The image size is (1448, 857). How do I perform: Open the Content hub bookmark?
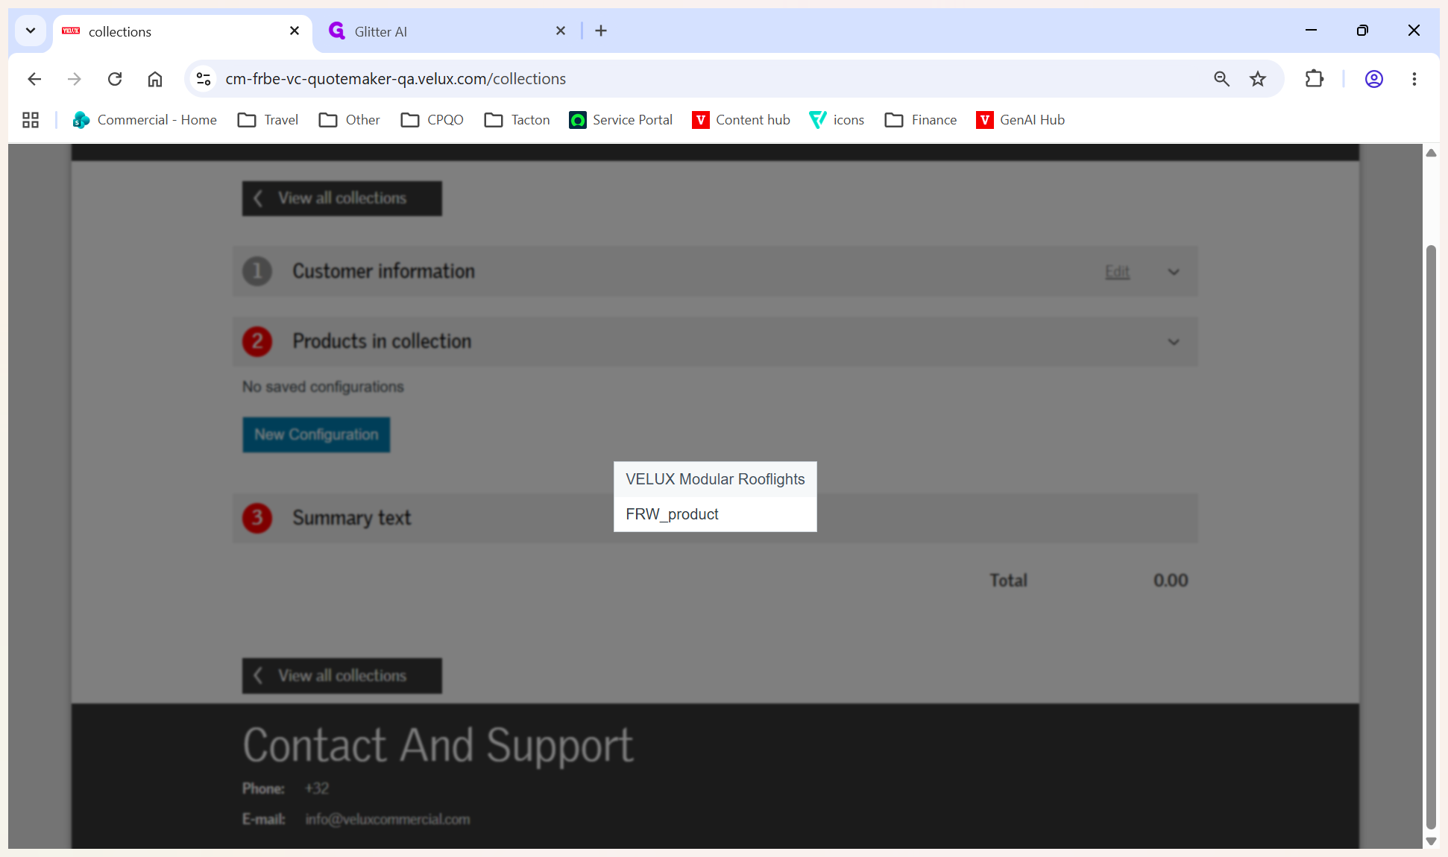tap(741, 120)
